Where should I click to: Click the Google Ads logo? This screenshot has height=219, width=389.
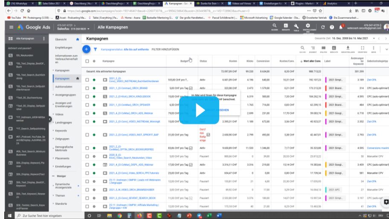(34, 27)
